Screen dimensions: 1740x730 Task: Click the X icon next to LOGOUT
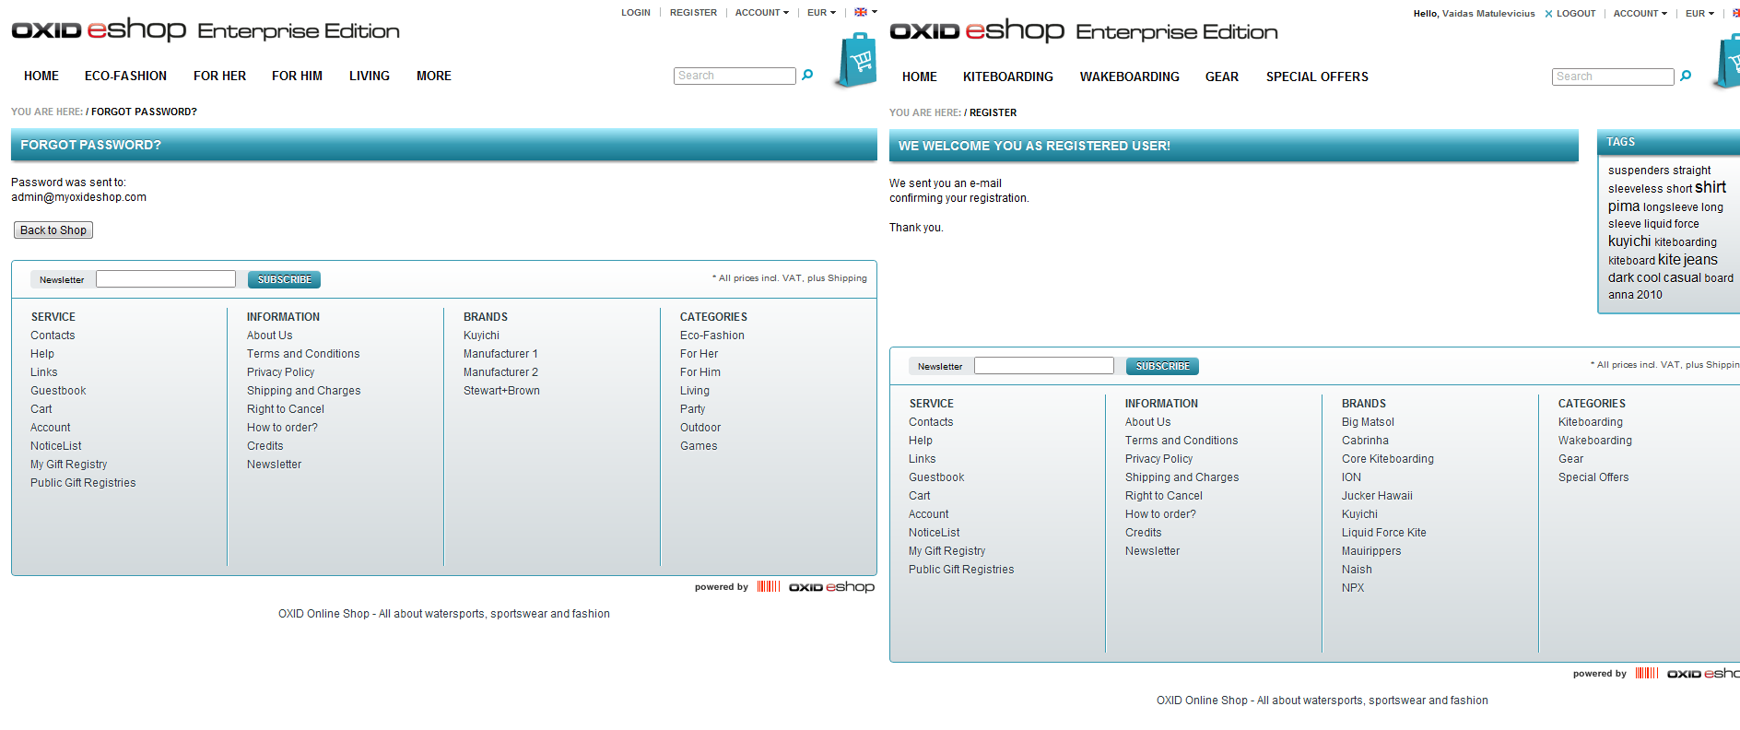point(1548,14)
